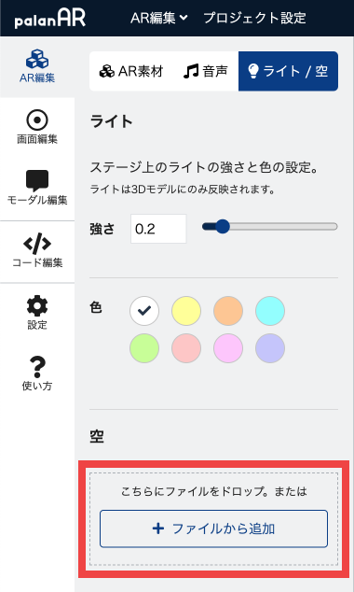Select the 画面編集 target icon
The image size is (354, 592).
tap(37, 120)
